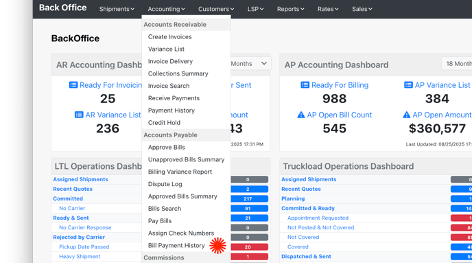Screen dimensions: 472x263
Task: Collapse the Accounting dropdown menu
Action: [x=166, y=9]
